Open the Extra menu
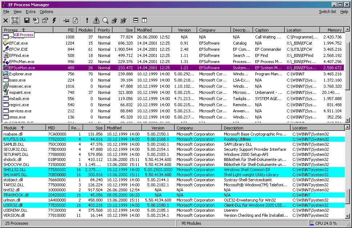The height and width of the screenshot is (228, 352). coord(31,12)
